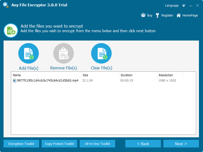Screen dimensions: 203x152
Task: Sort by the Size column header
Action: click(x=100, y=75)
